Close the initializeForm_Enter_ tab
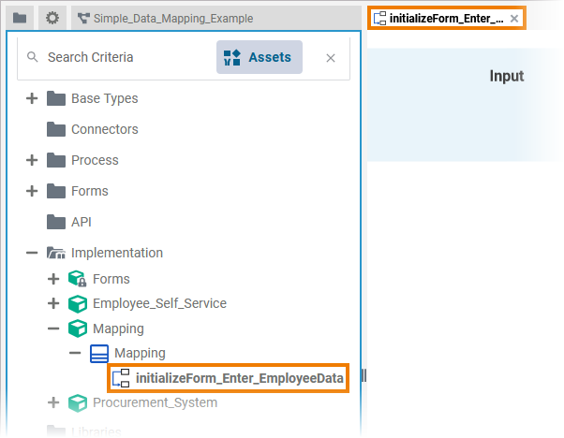564x438 pixels. pyautogui.click(x=514, y=19)
